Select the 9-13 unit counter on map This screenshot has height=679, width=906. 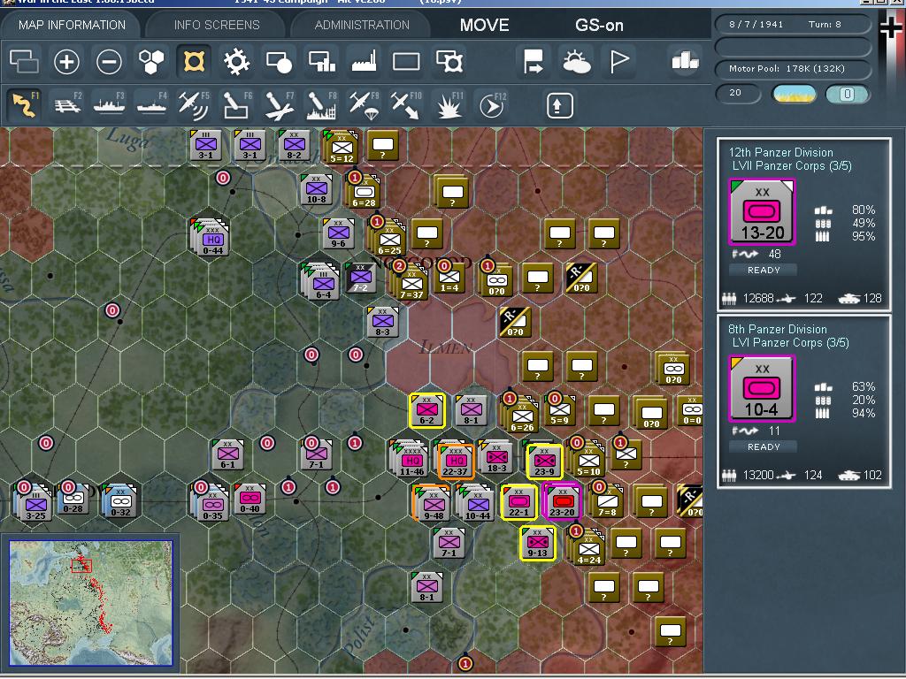pyautogui.click(x=537, y=542)
